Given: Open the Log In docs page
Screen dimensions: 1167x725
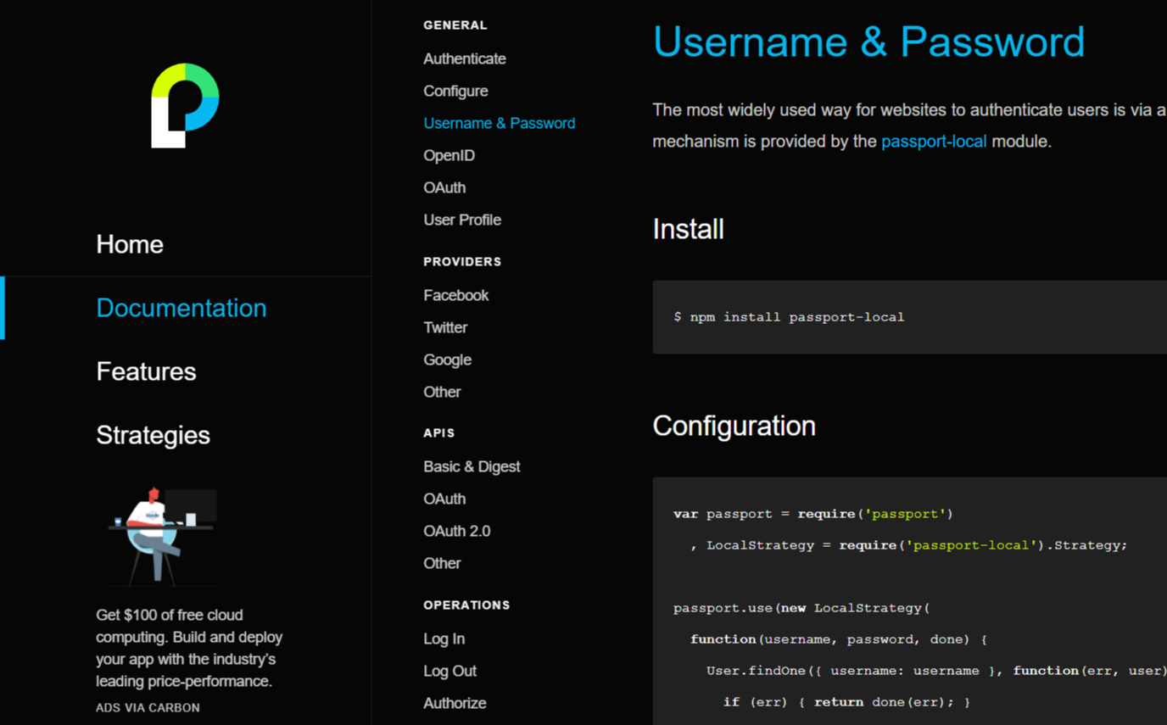Looking at the screenshot, I should [x=444, y=639].
